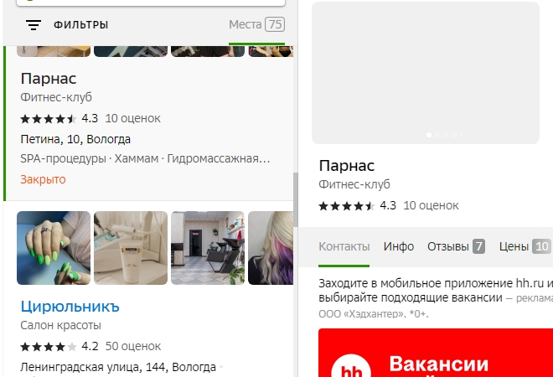This screenshot has width=553, height=377.
Task: Click the filters icon with horizontal lines
Action: [x=34, y=25]
